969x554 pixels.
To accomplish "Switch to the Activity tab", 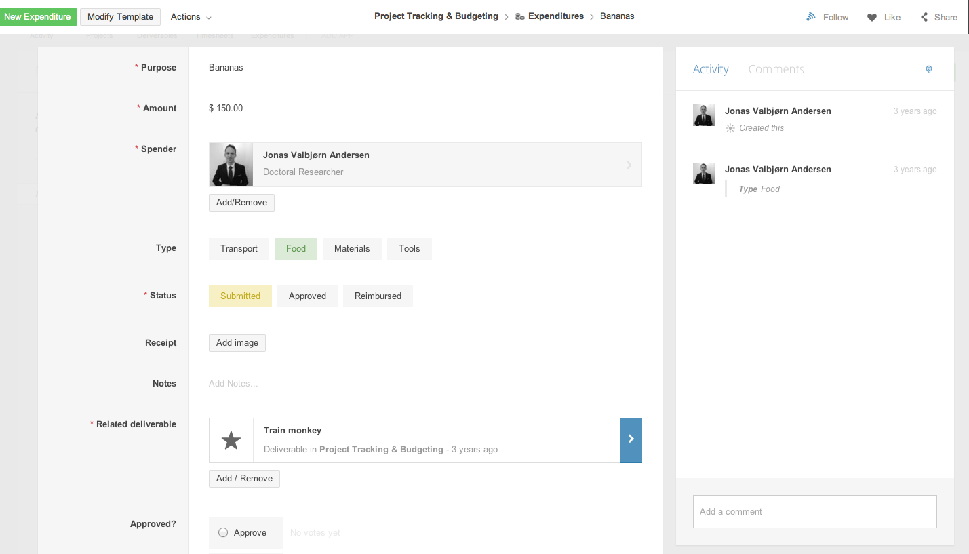I will click(710, 69).
